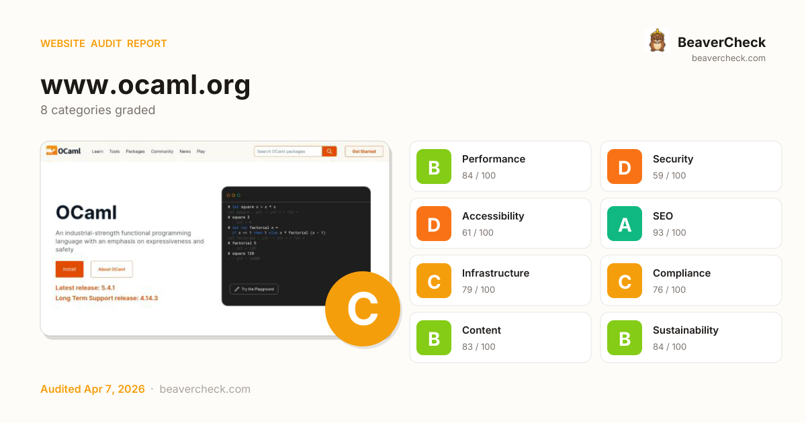The height and width of the screenshot is (423, 806).
Task: Click the Sustainability grade B badge
Action: pyautogui.click(x=625, y=338)
